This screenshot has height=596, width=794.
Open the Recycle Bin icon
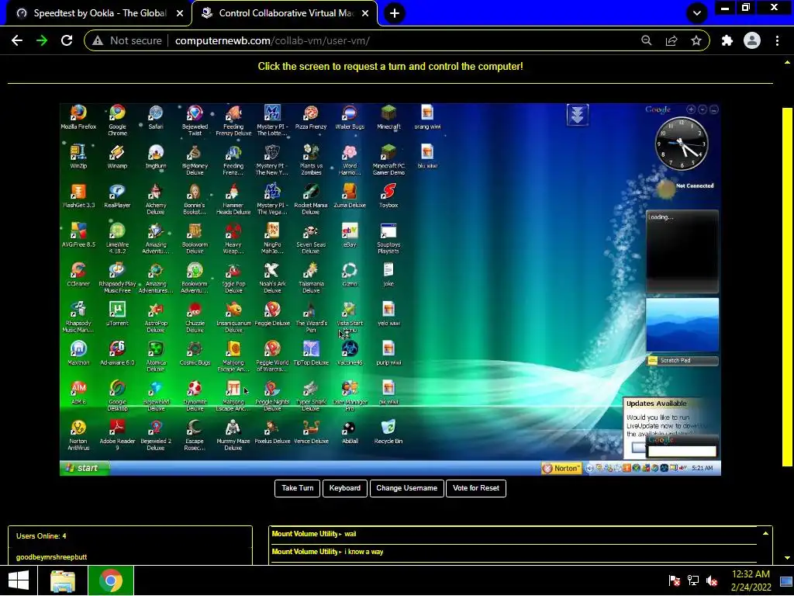click(x=388, y=432)
